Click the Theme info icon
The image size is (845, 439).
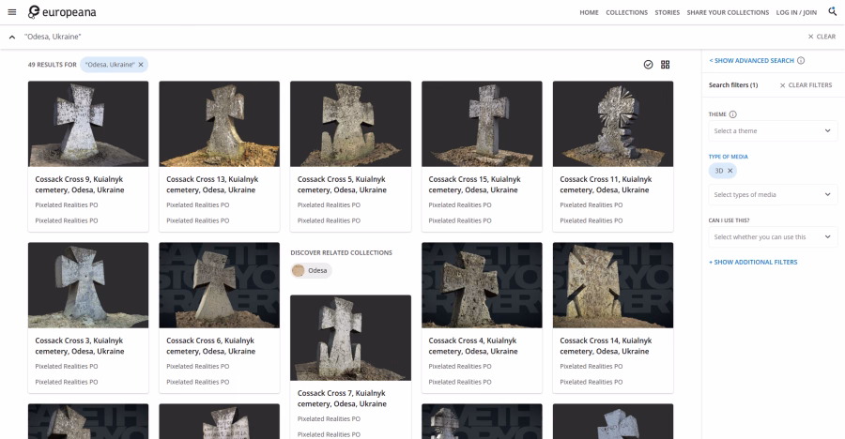click(733, 114)
